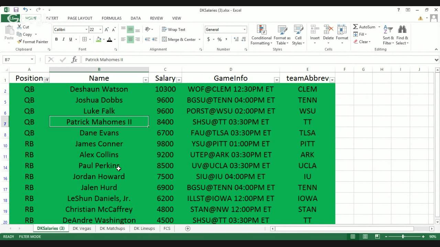440x247 pixels.
Task: Open teamAbbrev column filter dropdown
Action: tap(332, 80)
